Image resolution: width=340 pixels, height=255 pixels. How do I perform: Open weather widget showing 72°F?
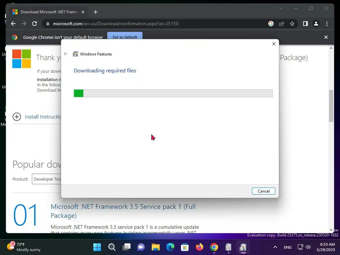pyautogui.click(x=24, y=247)
